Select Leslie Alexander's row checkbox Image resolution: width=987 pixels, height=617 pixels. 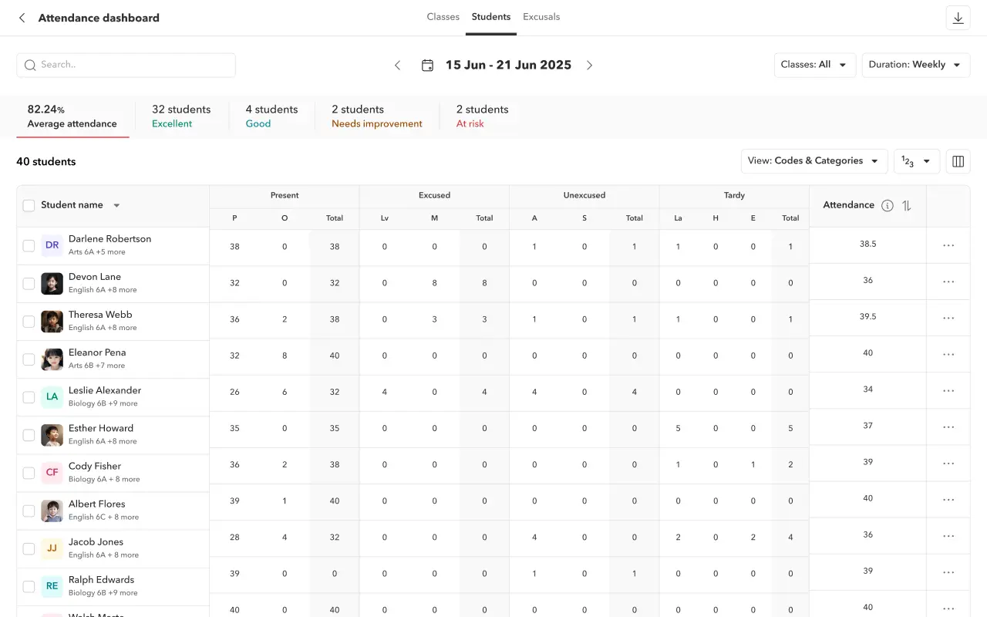pyautogui.click(x=29, y=397)
